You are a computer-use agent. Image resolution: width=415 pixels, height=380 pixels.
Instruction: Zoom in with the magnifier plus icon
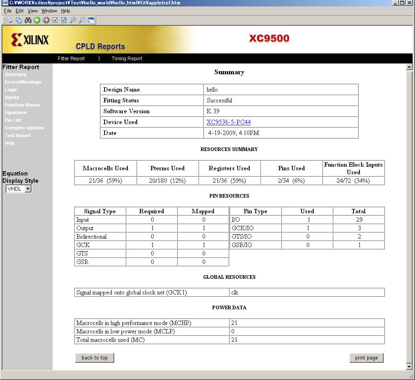click(73, 20)
